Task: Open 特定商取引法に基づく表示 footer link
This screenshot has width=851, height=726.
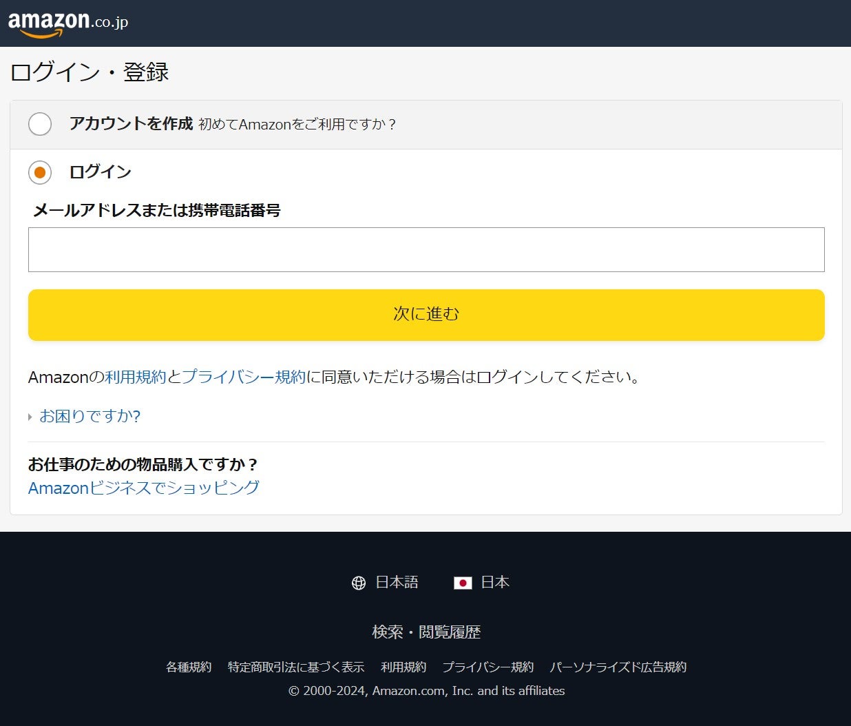Action: pos(296,667)
